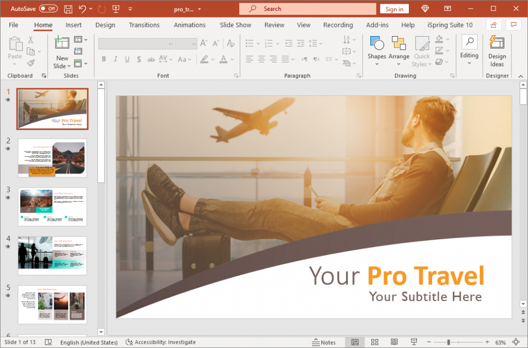This screenshot has height=348, width=528.
Task: Toggle AutoSave off
Action: (x=47, y=8)
